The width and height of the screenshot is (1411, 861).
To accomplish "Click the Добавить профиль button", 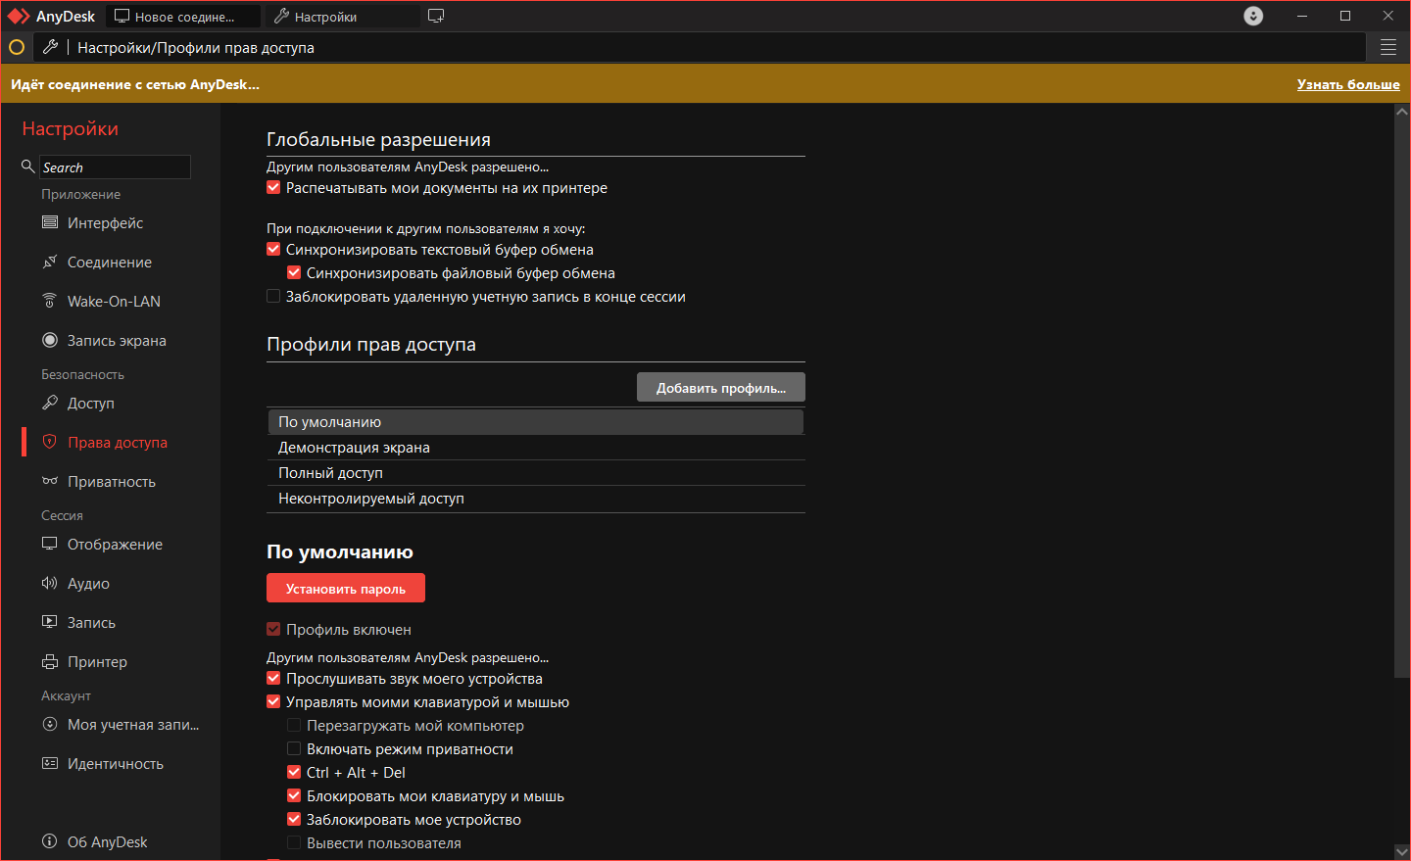I will tap(721, 387).
